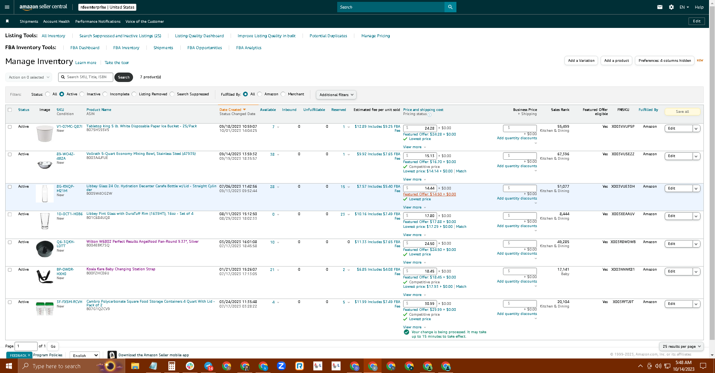
Task: Open File Explorer from the taskbar
Action: coord(135,366)
